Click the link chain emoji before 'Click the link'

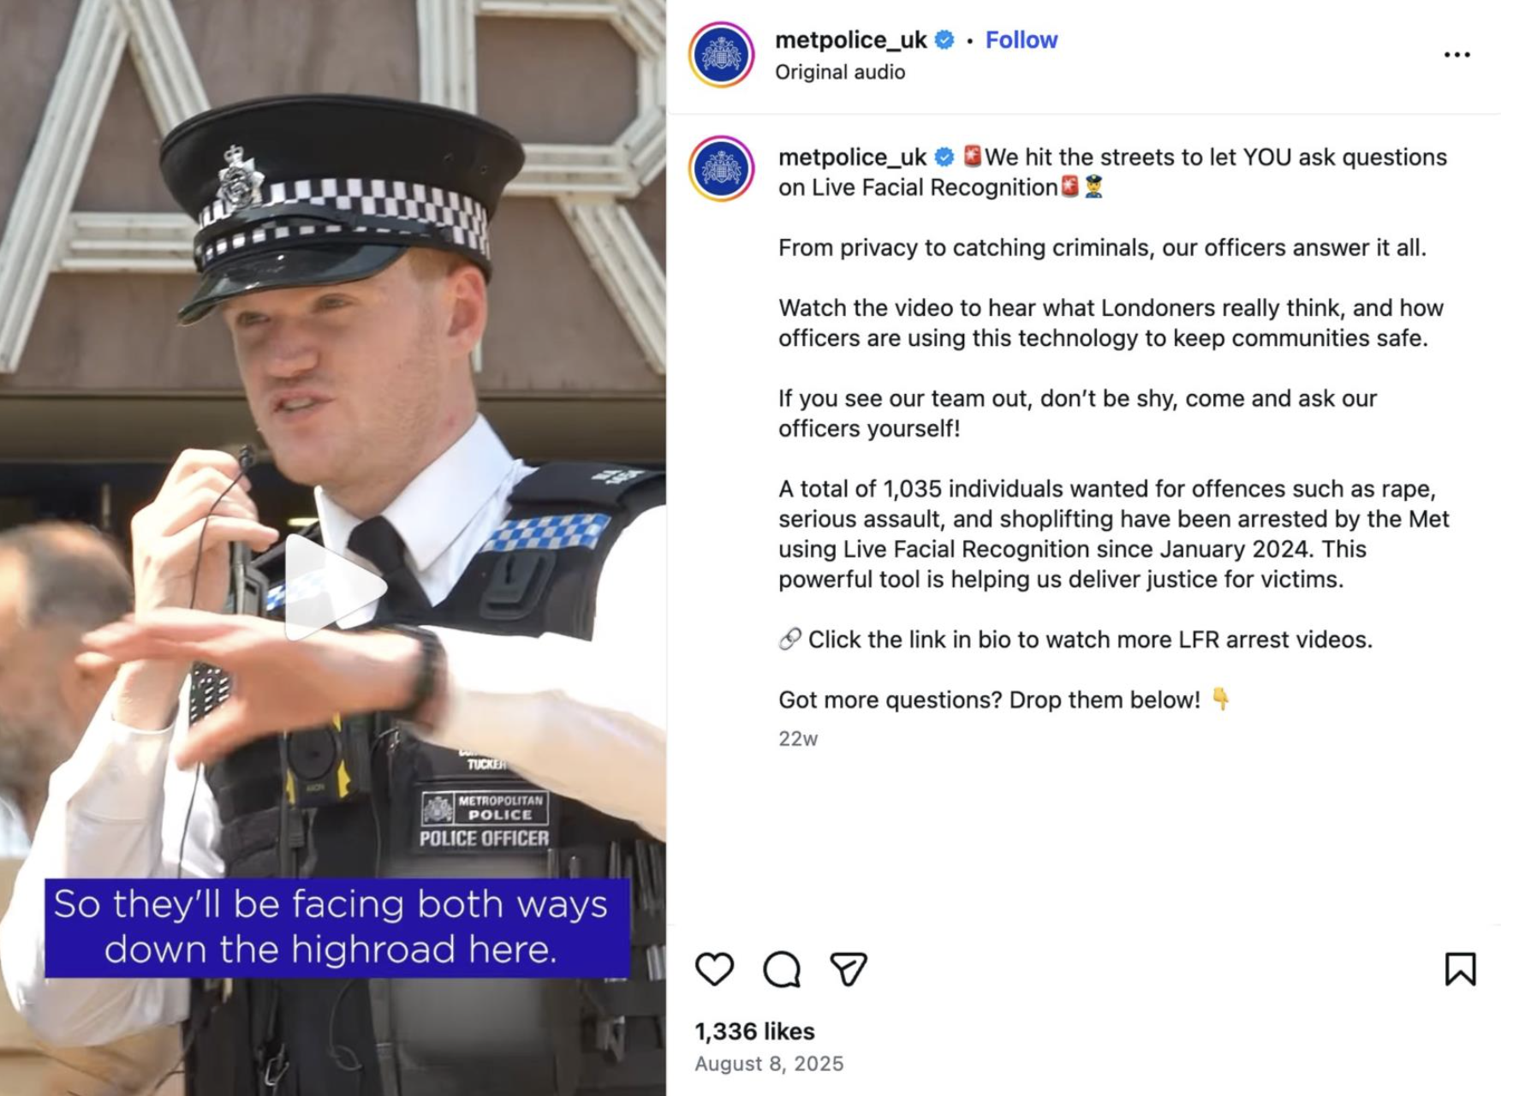point(790,639)
